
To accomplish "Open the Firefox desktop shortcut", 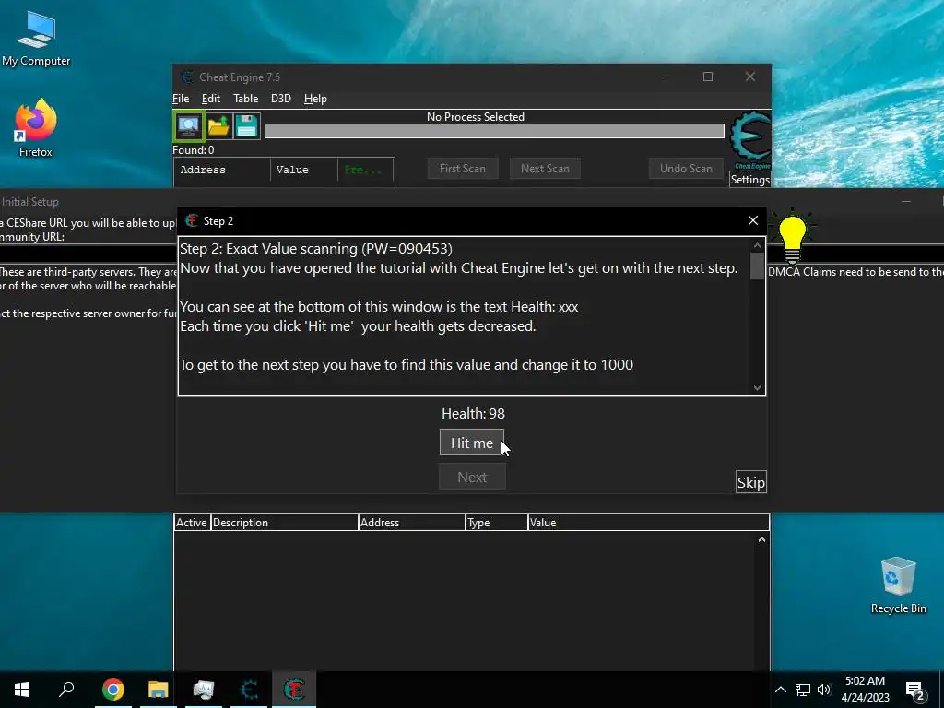I will (36, 127).
